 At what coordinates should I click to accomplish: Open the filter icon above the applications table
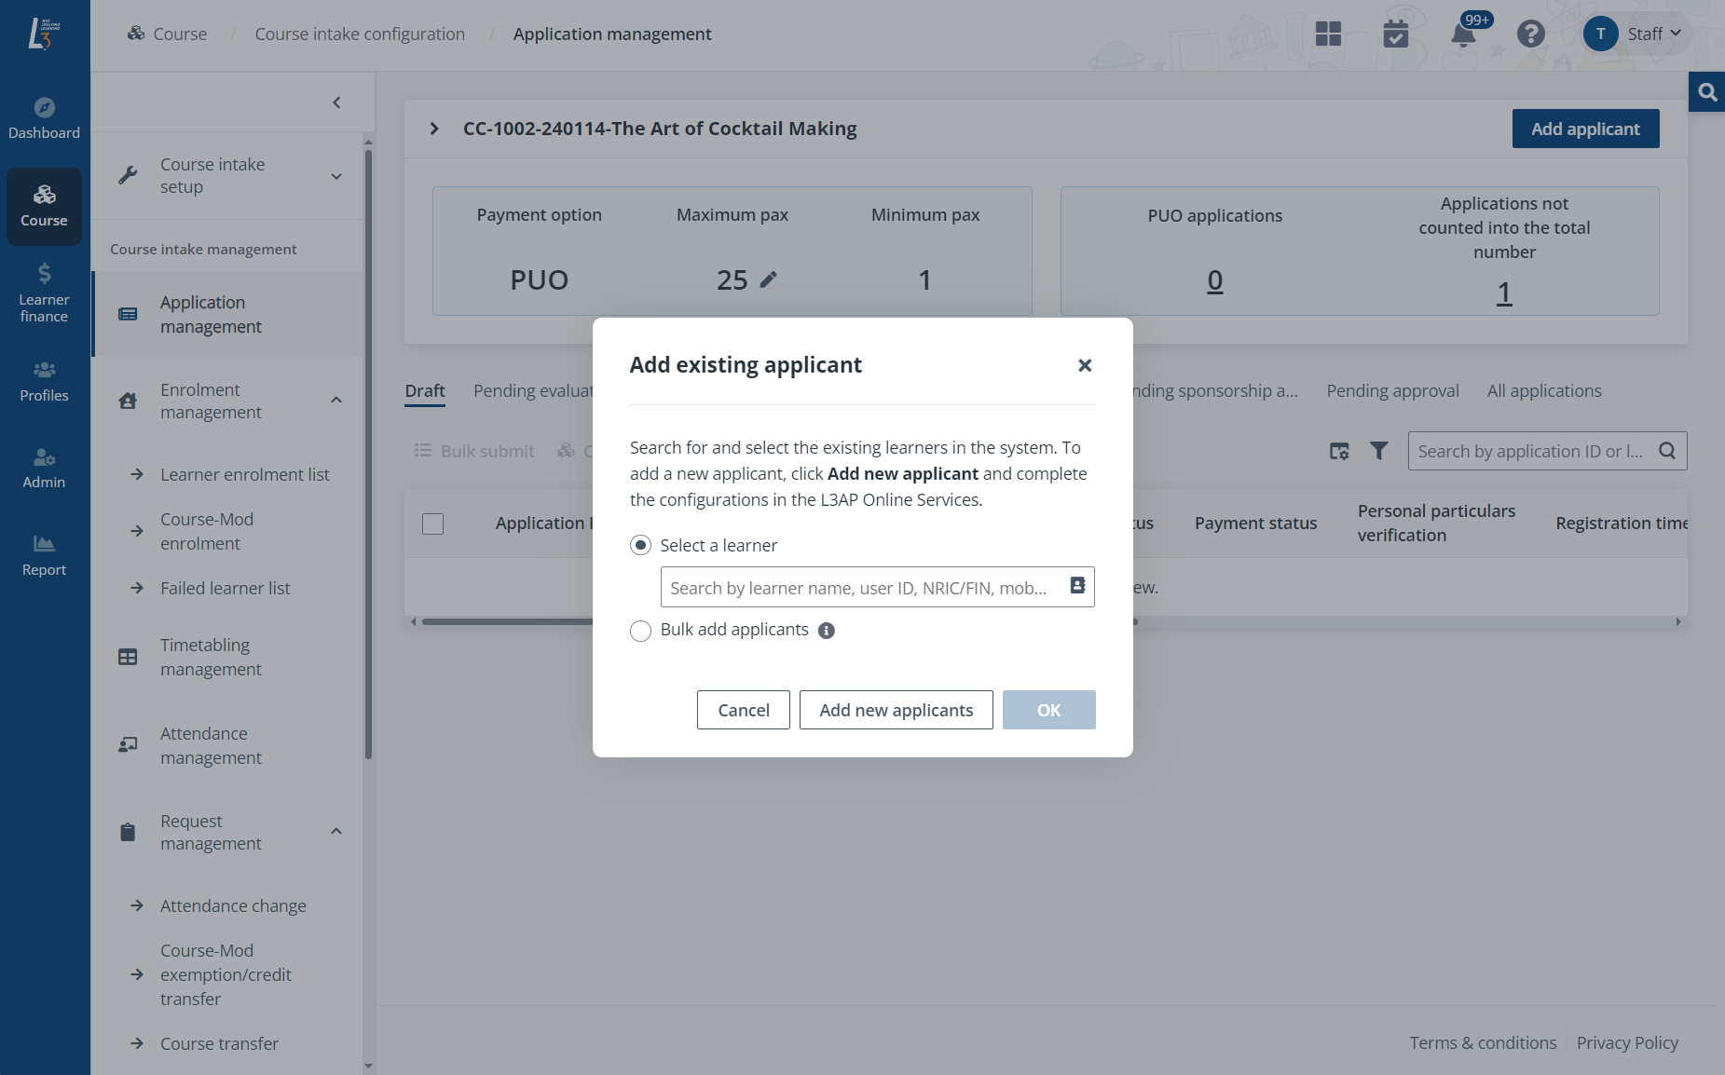[x=1378, y=451]
